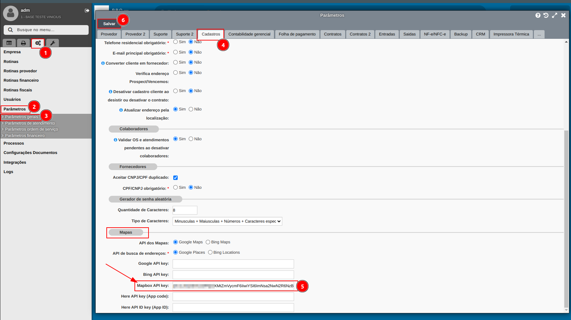This screenshot has width=571, height=320.
Task: Select Sim for Desativar cadastro cliente ao desistir
Action: point(175,91)
